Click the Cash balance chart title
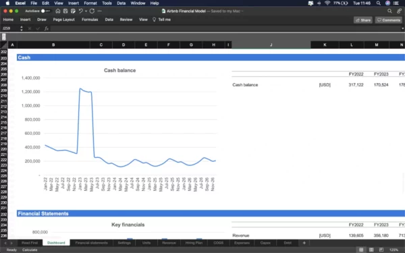Screen dimensions: 405x253 click(x=120, y=70)
